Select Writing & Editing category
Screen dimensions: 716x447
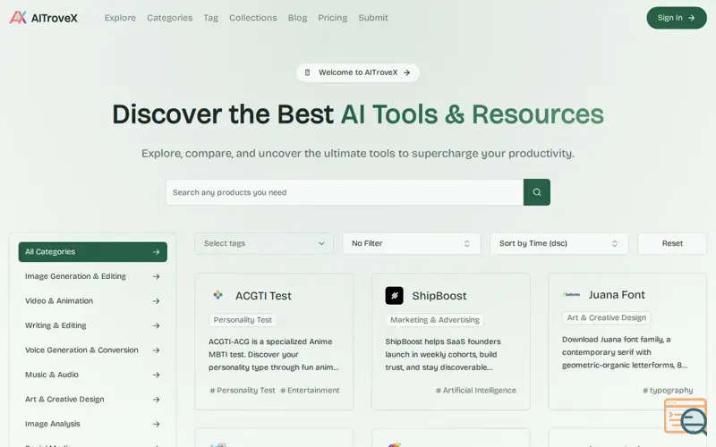(x=93, y=325)
